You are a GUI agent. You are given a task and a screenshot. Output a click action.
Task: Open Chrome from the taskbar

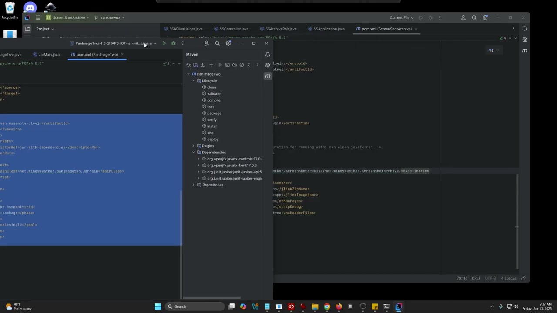click(327, 306)
